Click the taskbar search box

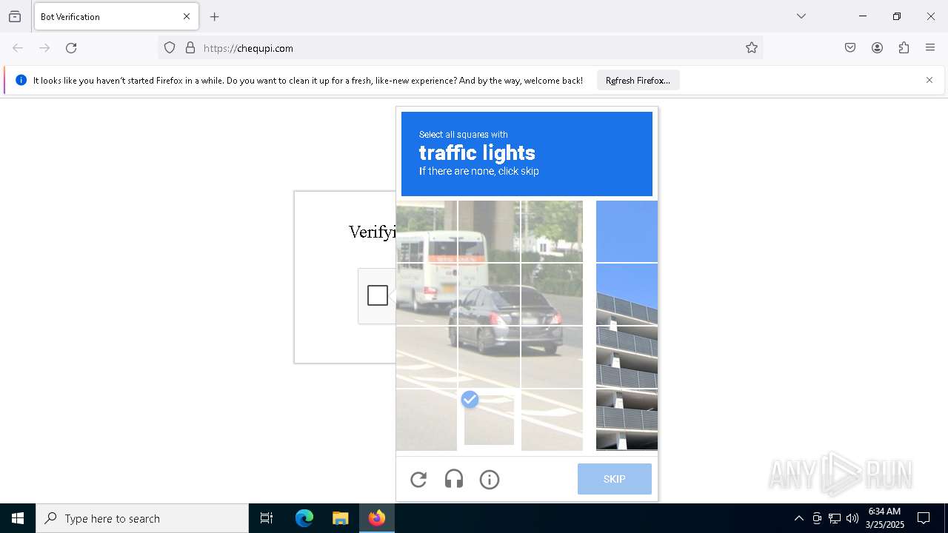tap(142, 518)
